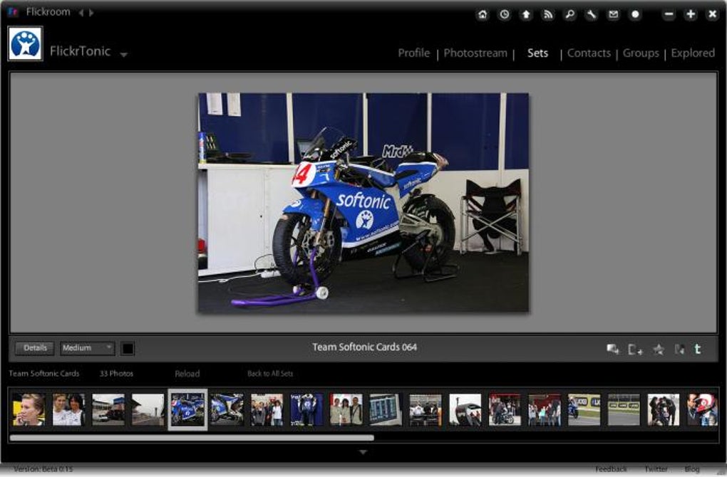Click the Team Softonic Cards set name
The image size is (727, 477).
pyautogui.click(x=44, y=373)
